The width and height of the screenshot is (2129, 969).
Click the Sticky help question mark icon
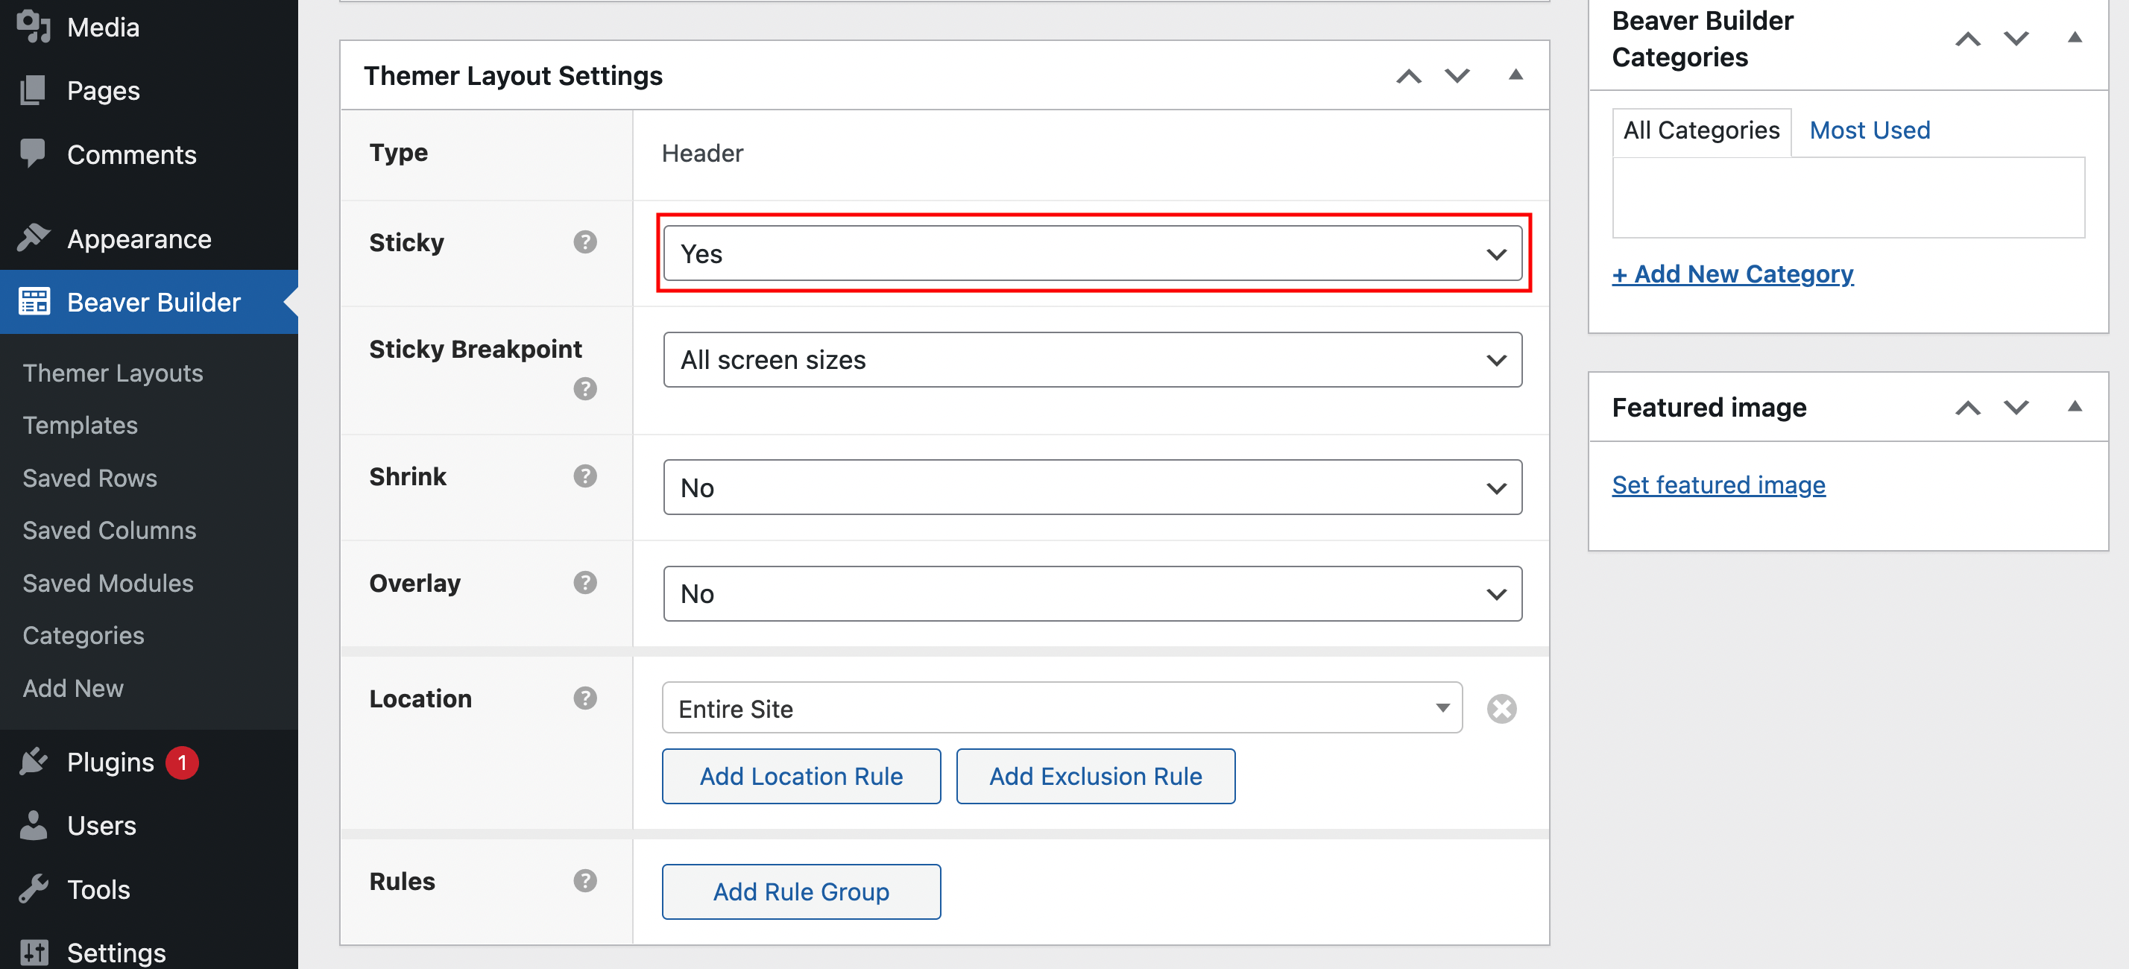click(584, 242)
